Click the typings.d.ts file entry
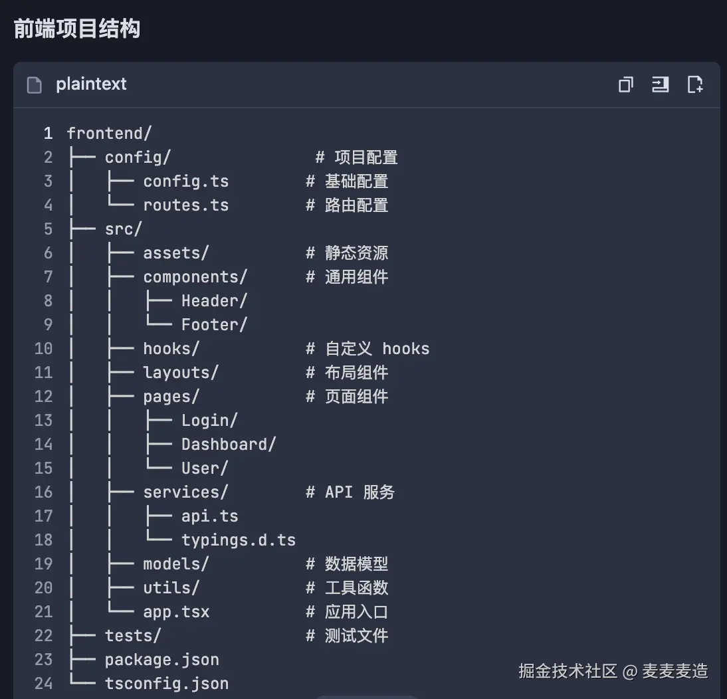The height and width of the screenshot is (699, 727). (238, 540)
